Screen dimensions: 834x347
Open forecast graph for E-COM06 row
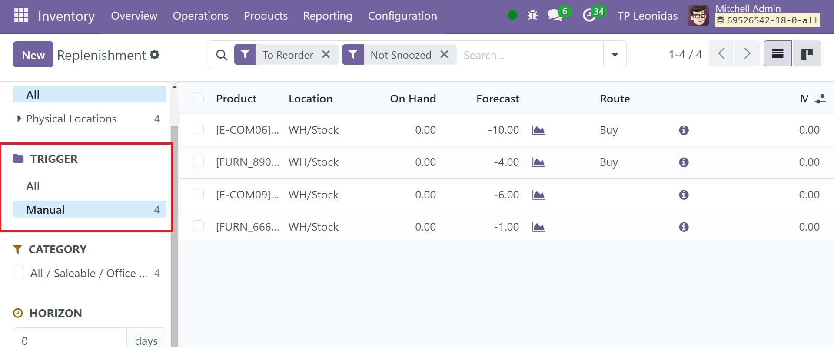click(x=538, y=130)
